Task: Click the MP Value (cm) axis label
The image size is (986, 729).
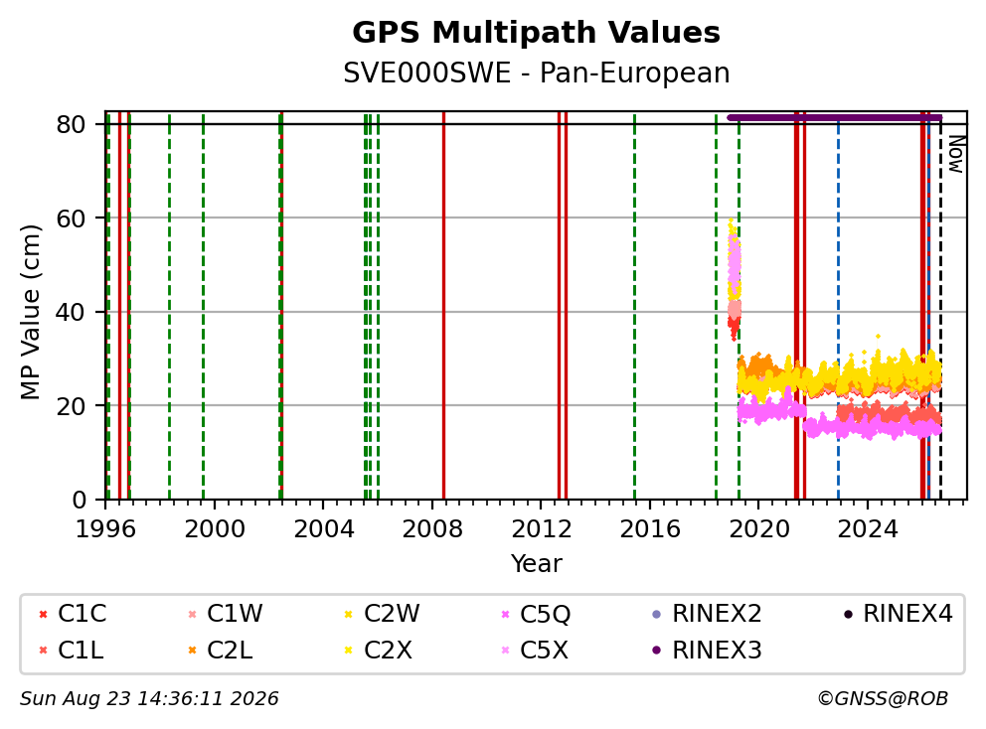Action: [x=30, y=312]
